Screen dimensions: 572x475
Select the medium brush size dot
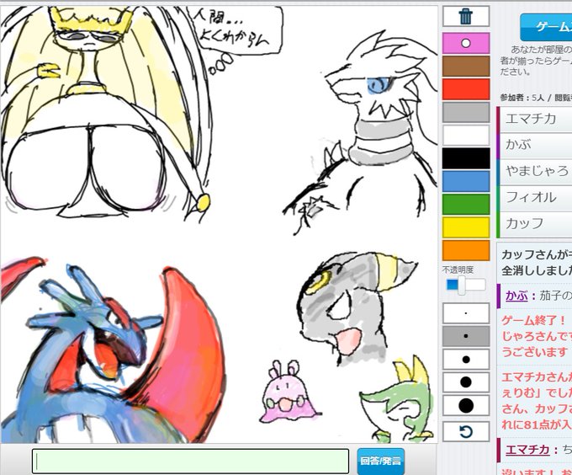466,360
